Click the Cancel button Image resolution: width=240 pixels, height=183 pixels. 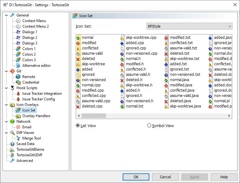165,177
